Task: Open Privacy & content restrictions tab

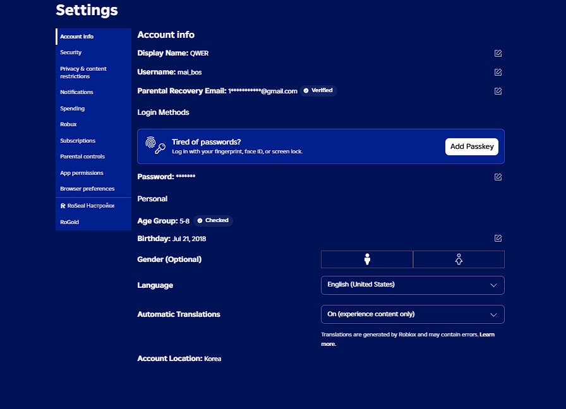Action: (x=93, y=73)
